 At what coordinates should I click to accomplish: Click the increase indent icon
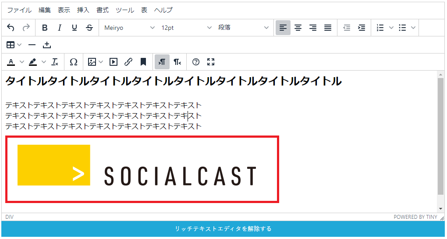[362, 28]
